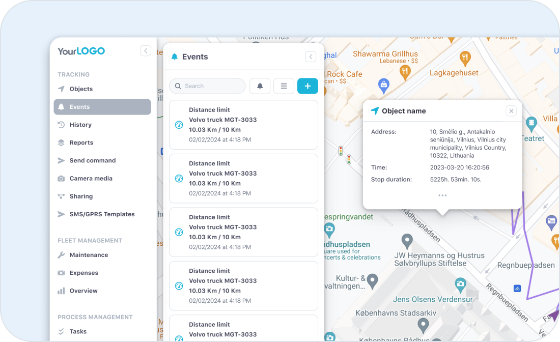Expand more details via three dots
The width and height of the screenshot is (560, 342).
click(x=442, y=195)
